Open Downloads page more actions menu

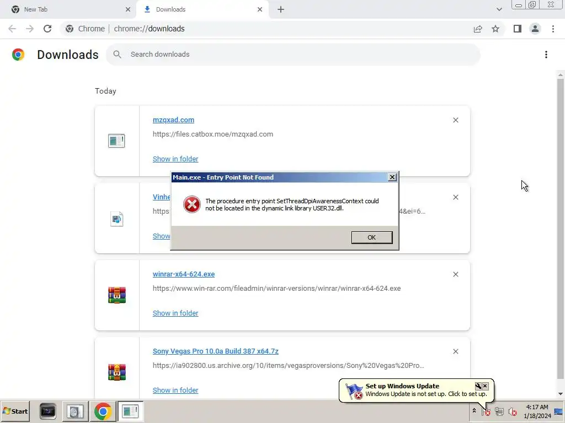(x=546, y=55)
